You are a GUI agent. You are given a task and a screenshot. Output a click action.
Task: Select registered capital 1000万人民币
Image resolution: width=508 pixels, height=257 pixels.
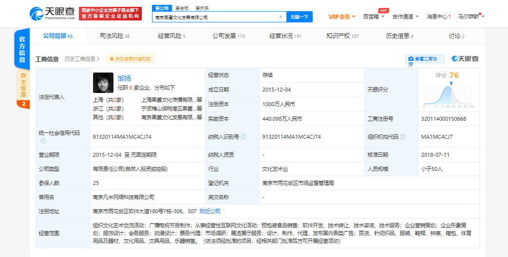(x=278, y=104)
